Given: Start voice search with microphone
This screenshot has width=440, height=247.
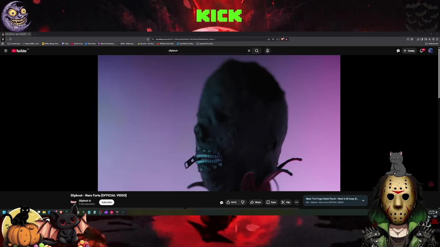Looking at the screenshot, I should [267, 51].
